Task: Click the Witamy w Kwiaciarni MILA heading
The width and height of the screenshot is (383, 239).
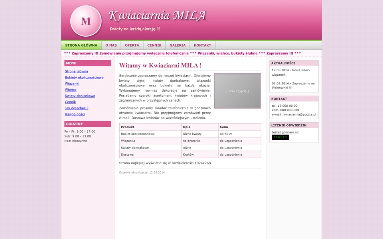Action: pos(160,65)
